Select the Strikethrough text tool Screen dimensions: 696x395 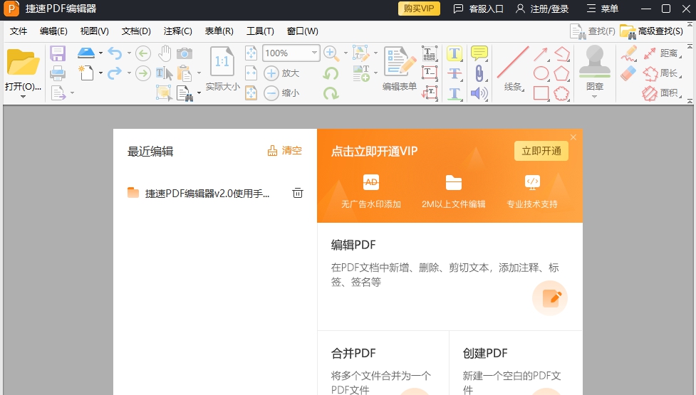coord(454,73)
